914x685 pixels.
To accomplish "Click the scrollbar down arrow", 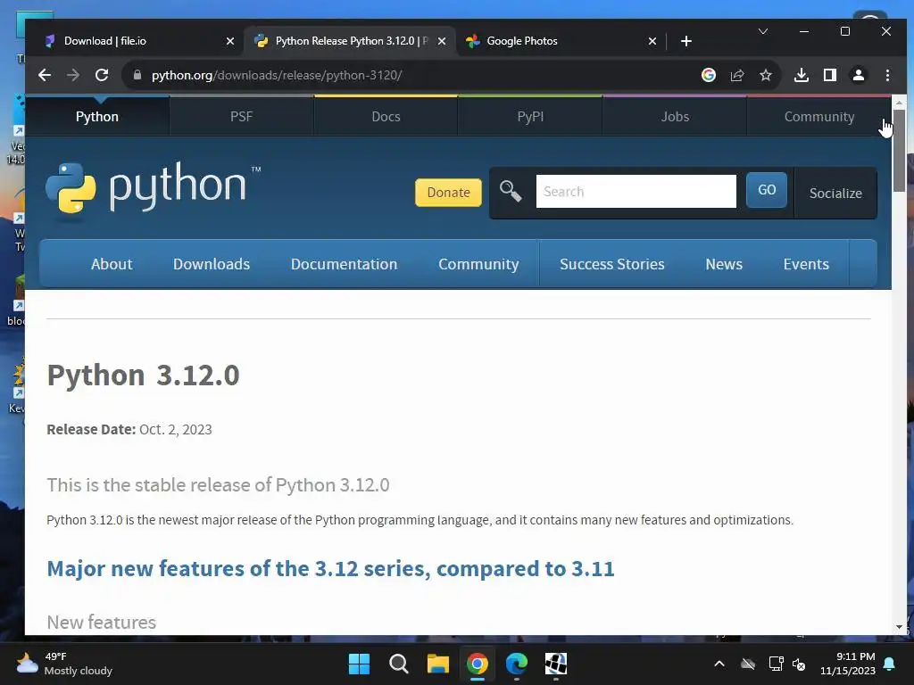I will pos(900,627).
